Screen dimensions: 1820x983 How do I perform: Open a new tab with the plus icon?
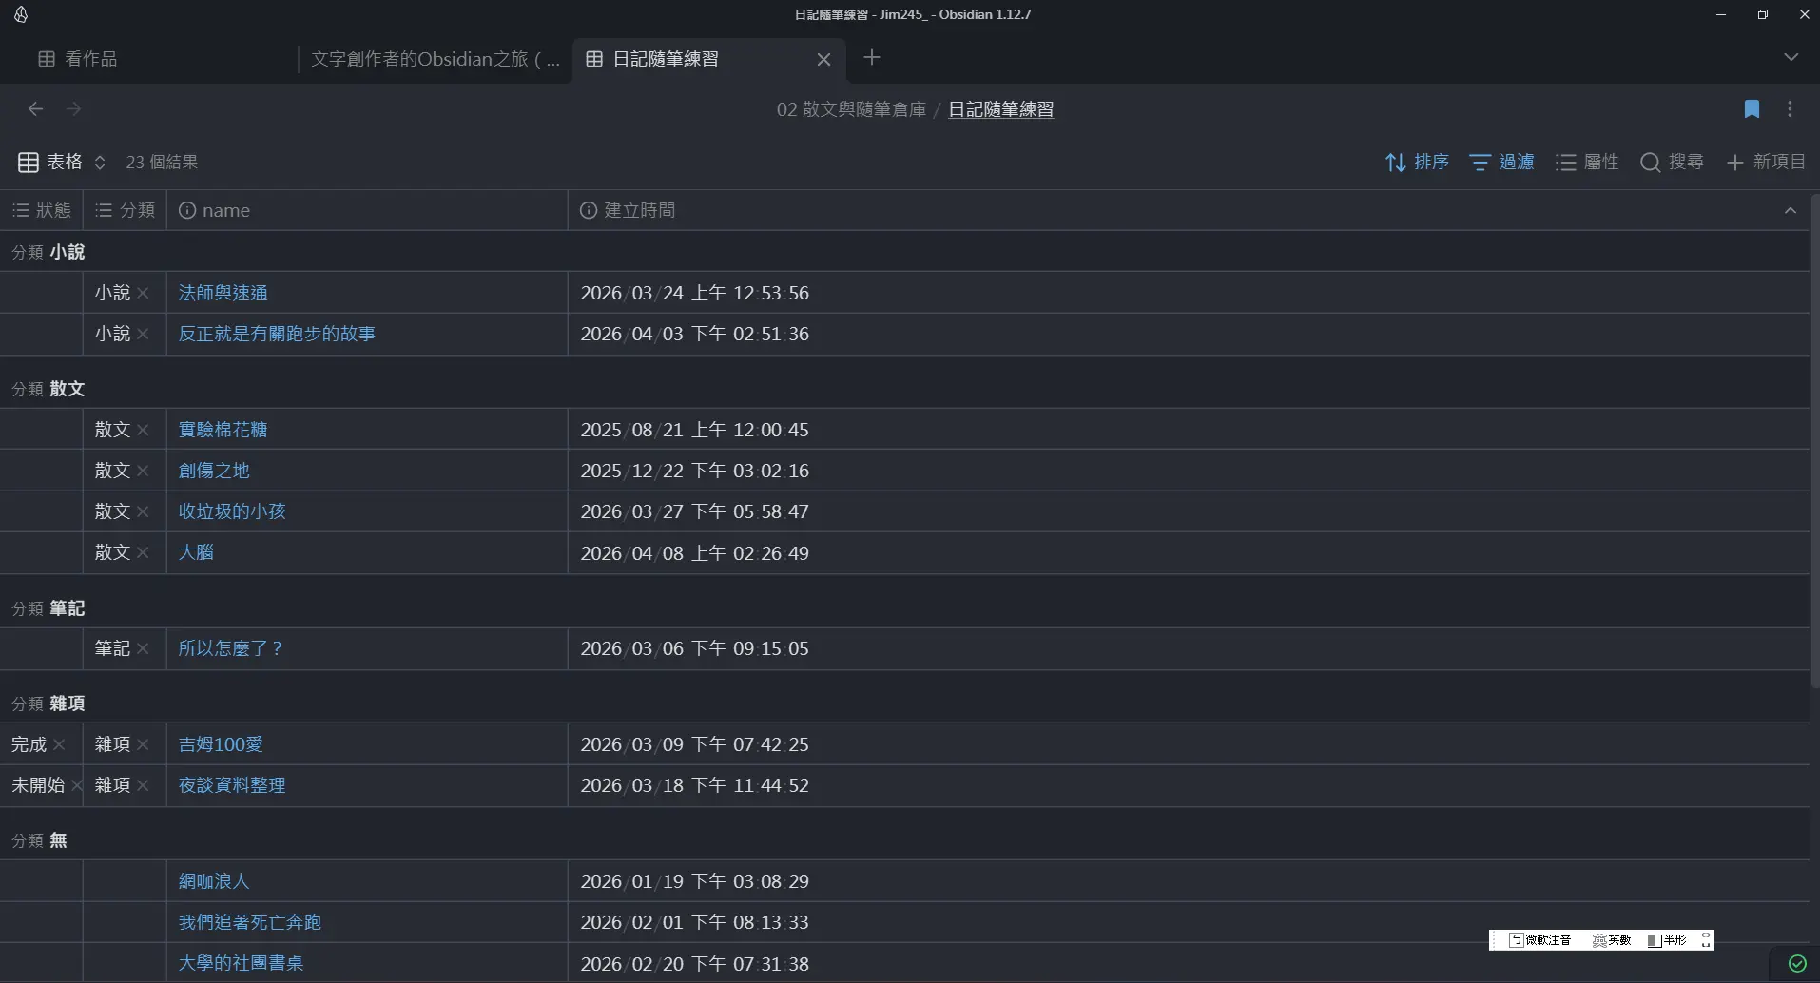pos(871,58)
